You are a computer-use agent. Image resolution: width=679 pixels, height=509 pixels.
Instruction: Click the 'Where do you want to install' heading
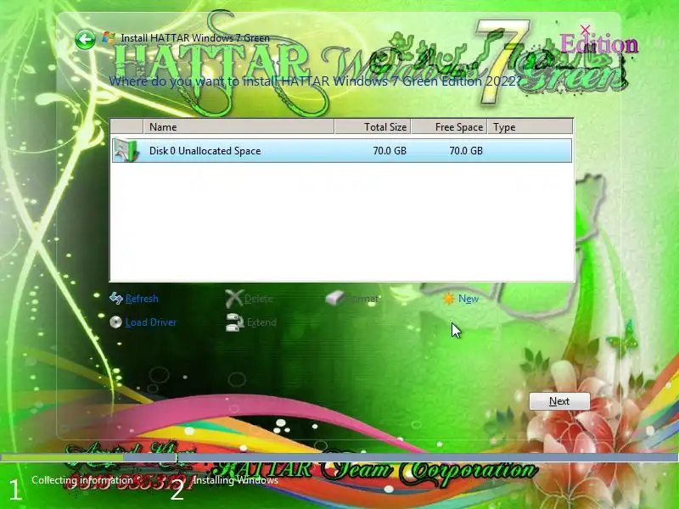(315, 81)
